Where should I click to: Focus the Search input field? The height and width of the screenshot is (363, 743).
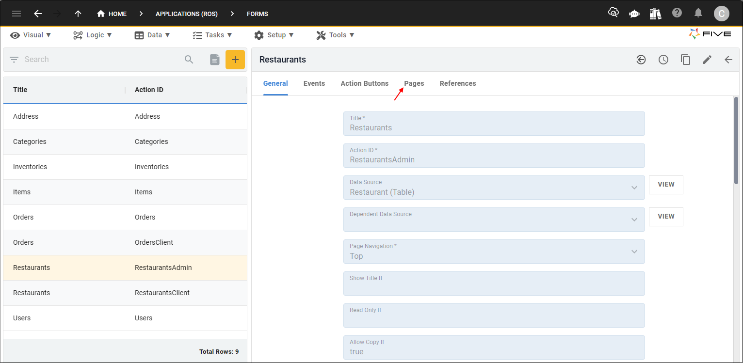102,60
